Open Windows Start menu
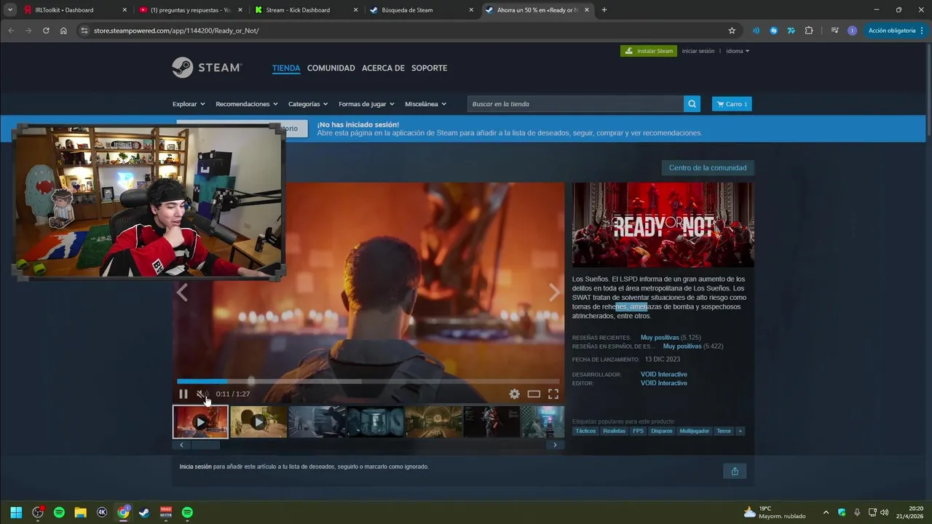Screen dimensions: 932x524 16,512
